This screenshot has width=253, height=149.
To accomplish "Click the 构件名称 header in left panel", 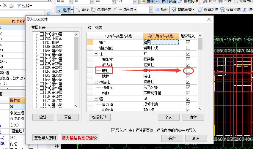I will coord(18,21).
